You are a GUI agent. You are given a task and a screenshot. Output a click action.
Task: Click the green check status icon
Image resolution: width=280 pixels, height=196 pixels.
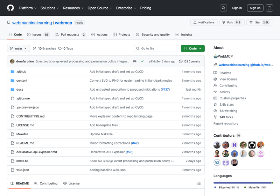tap(142, 61)
